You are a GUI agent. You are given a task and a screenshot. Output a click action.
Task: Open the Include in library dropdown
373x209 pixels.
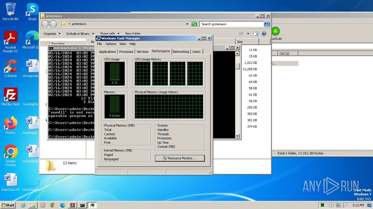click(x=80, y=34)
